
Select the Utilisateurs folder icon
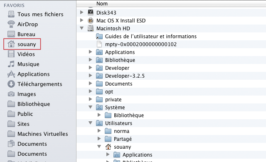[x=99, y=123]
